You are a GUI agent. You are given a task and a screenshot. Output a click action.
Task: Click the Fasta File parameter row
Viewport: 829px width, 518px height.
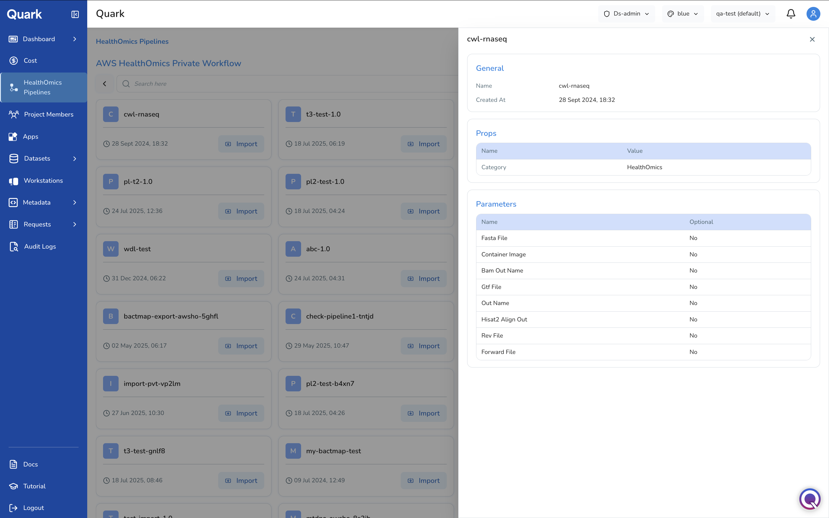pyautogui.click(x=643, y=238)
